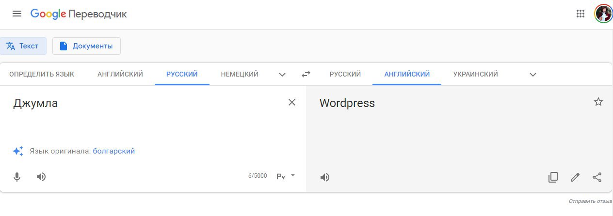This screenshot has width=613, height=216.
Task: Open the Google account avatar
Action: pyautogui.click(x=603, y=14)
